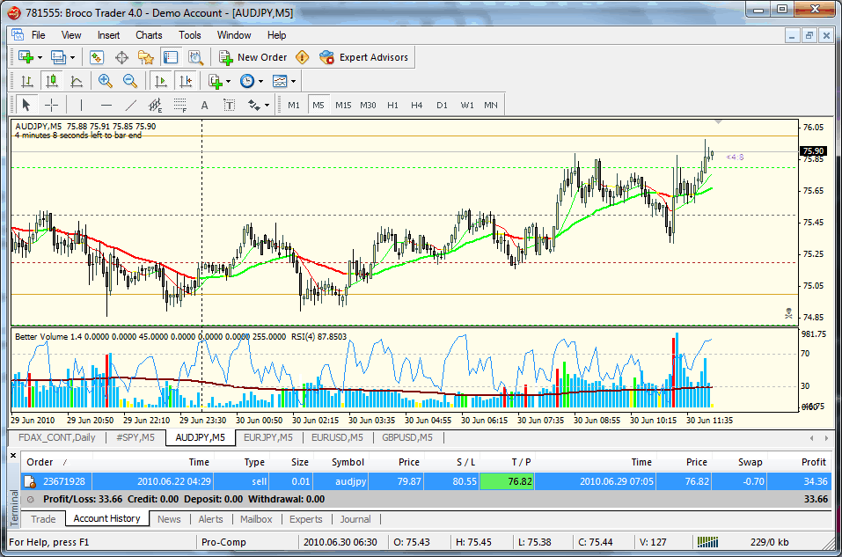Open the Navigator panel (star folder icon)
842x557 pixels.
(x=146, y=57)
